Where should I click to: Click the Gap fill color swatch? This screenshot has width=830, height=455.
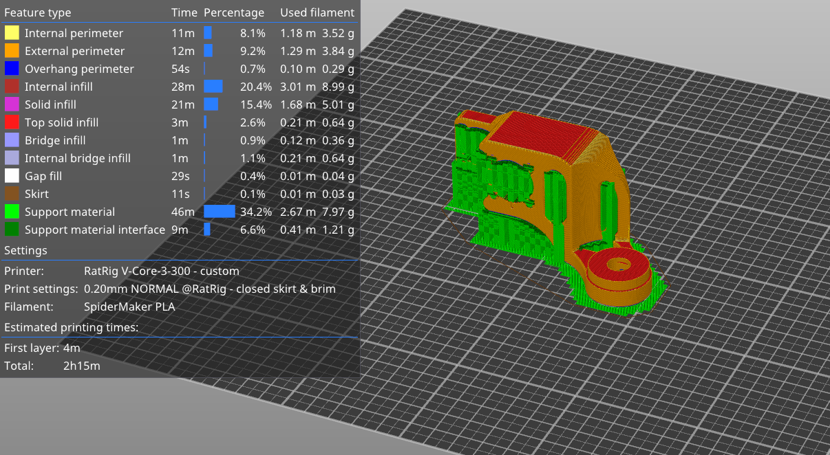tap(14, 176)
